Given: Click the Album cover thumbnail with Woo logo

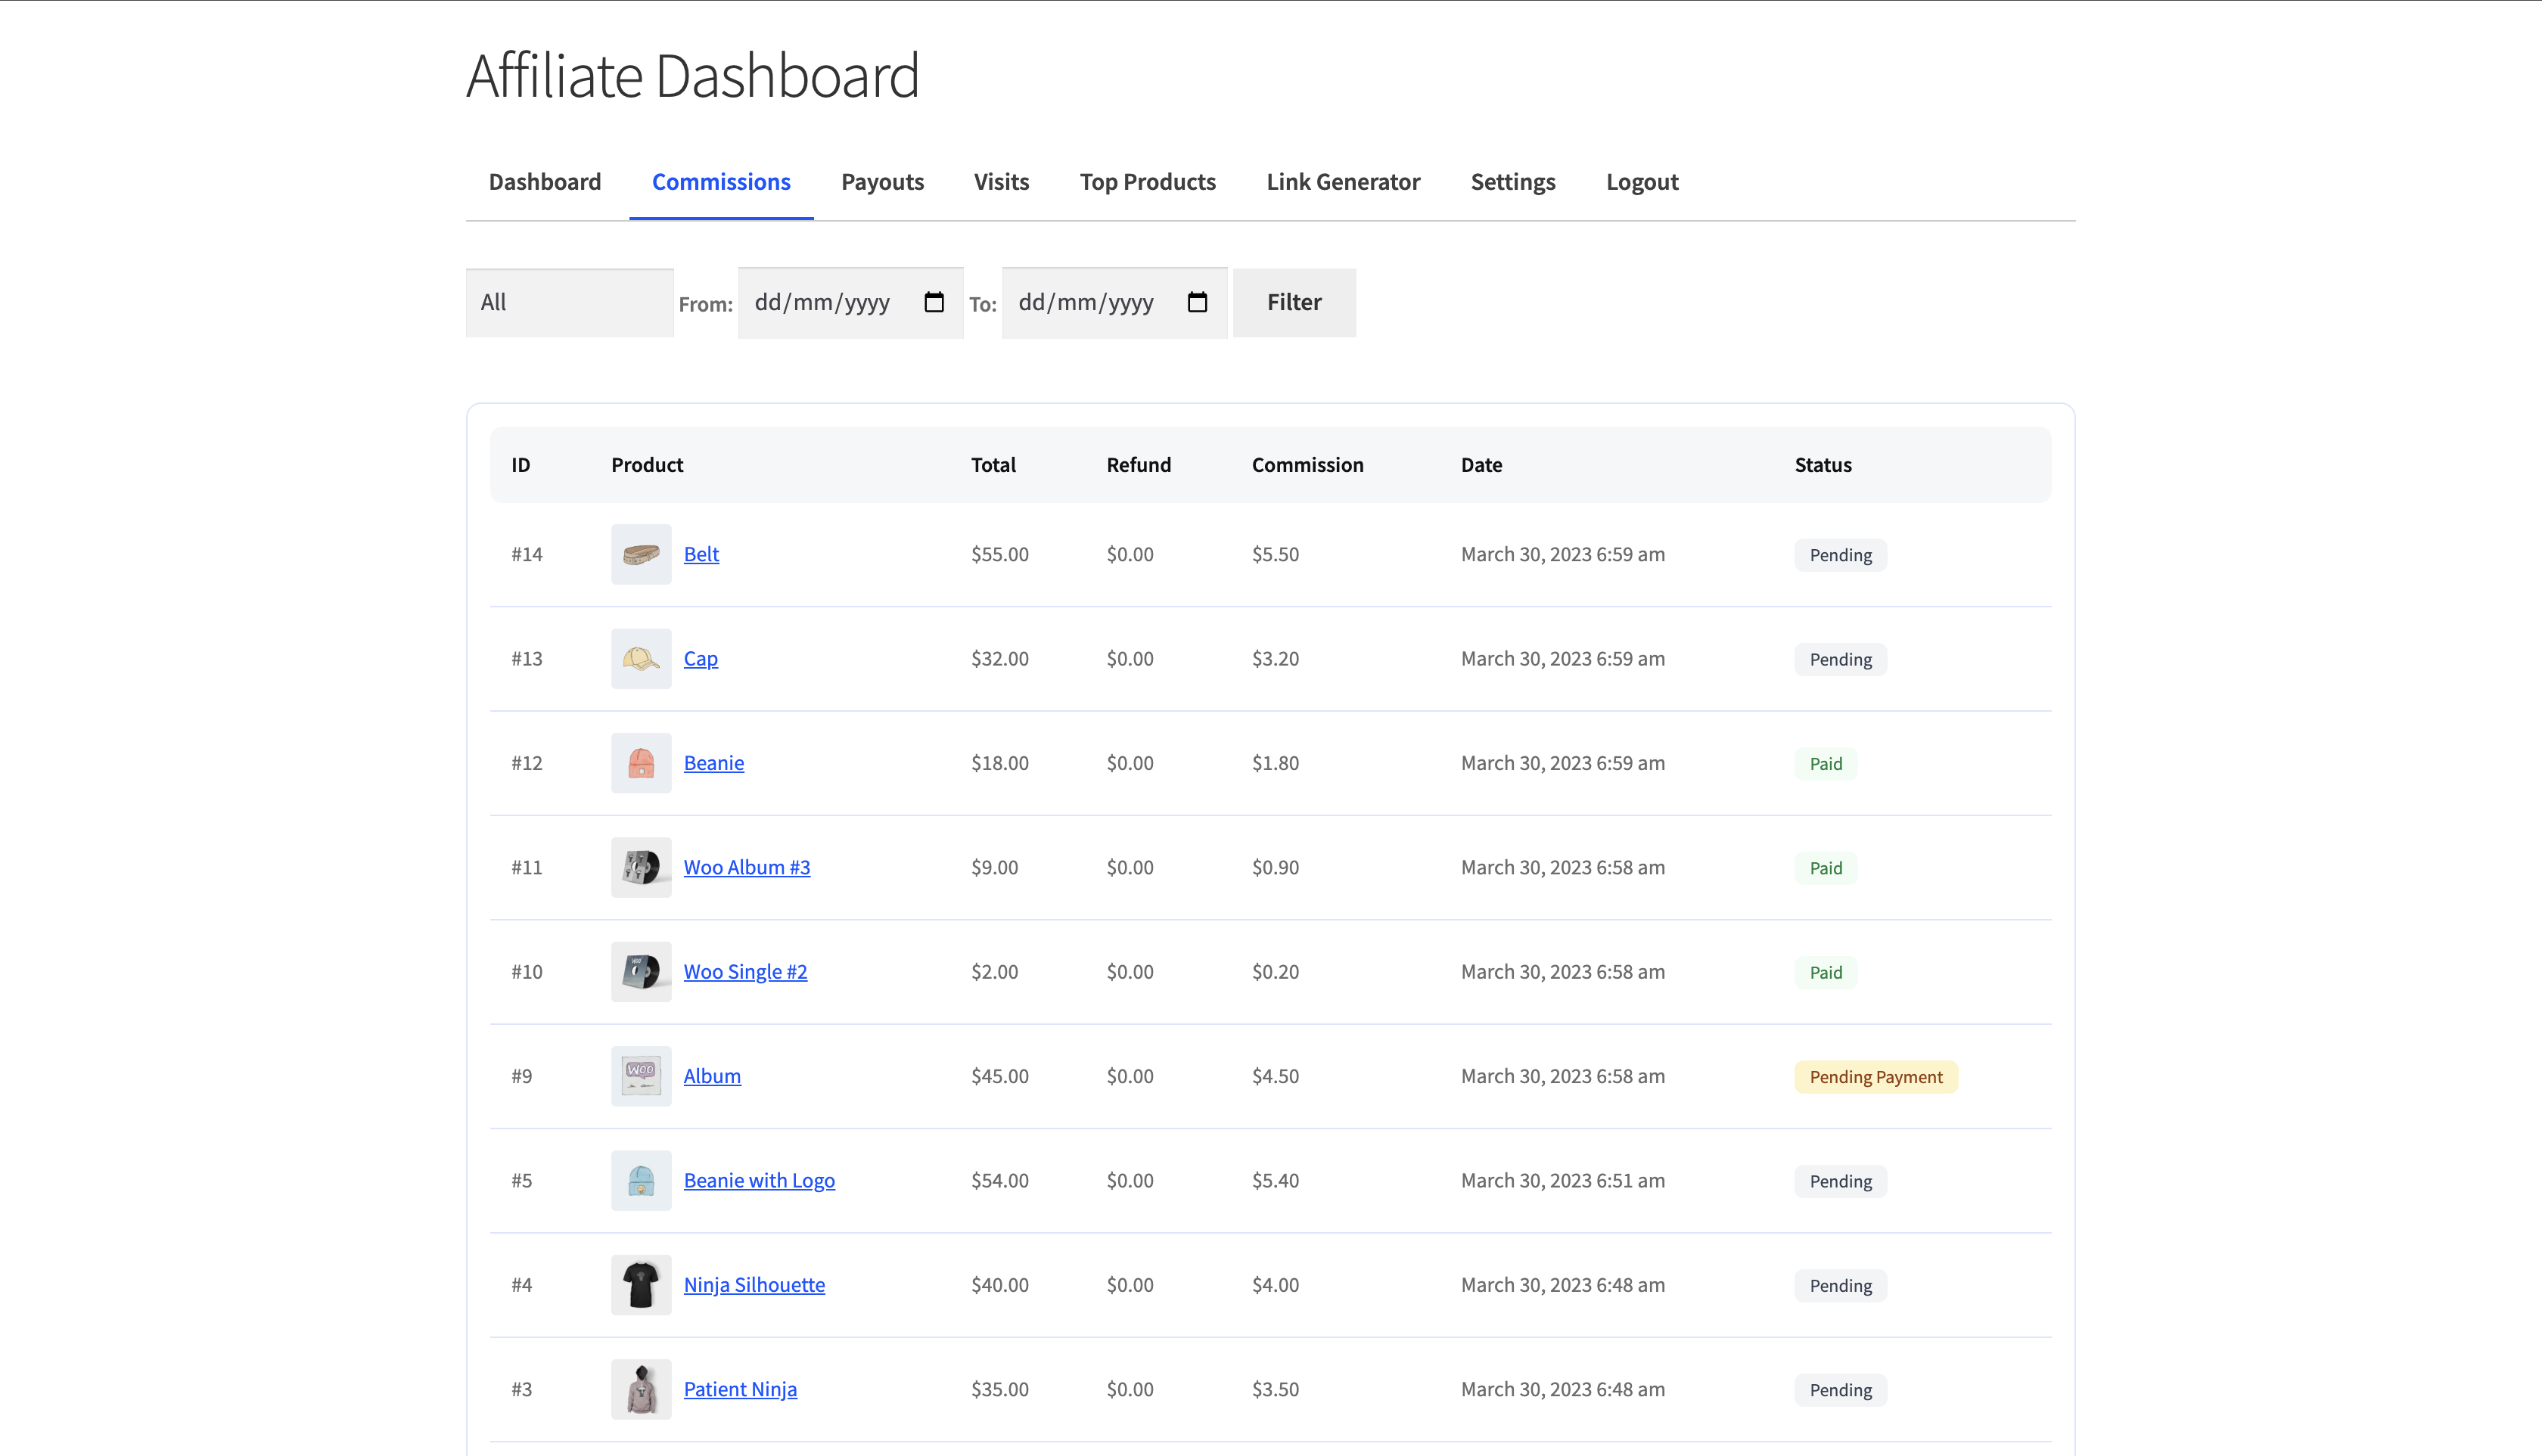Looking at the screenshot, I should pyautogui.click(x=640, y=1076).
